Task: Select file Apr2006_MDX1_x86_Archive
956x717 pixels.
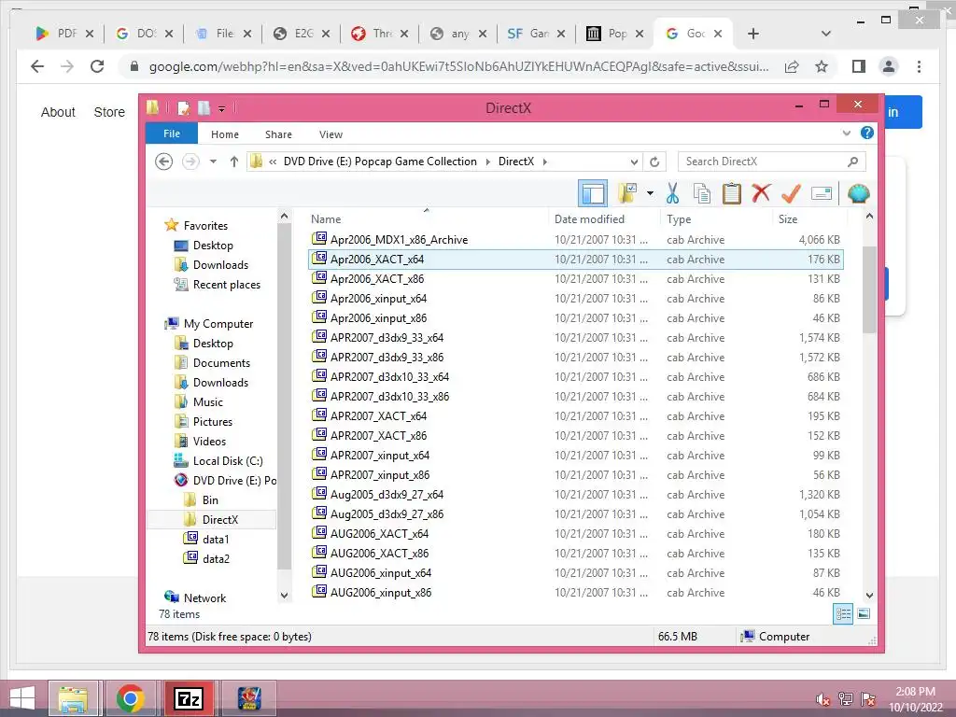Action: 575,240
